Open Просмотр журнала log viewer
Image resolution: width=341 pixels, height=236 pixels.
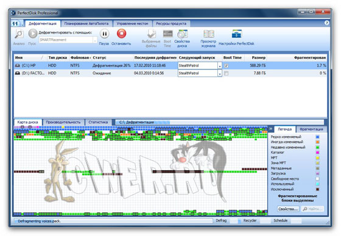208,34
